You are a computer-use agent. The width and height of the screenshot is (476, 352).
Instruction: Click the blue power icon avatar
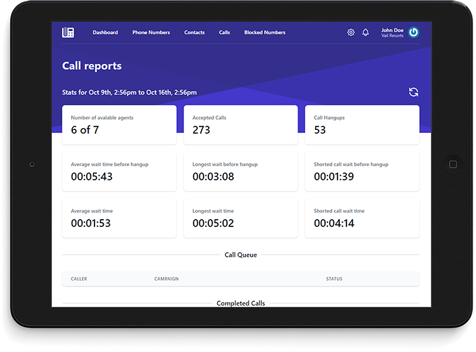pyautogui.click(x=414, y=32)
